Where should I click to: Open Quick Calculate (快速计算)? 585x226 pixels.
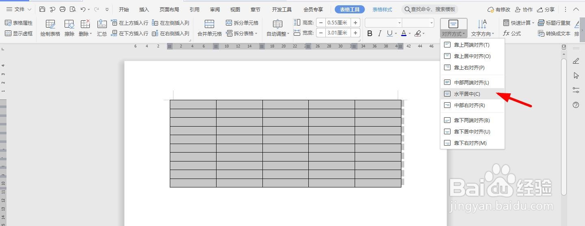518,23
